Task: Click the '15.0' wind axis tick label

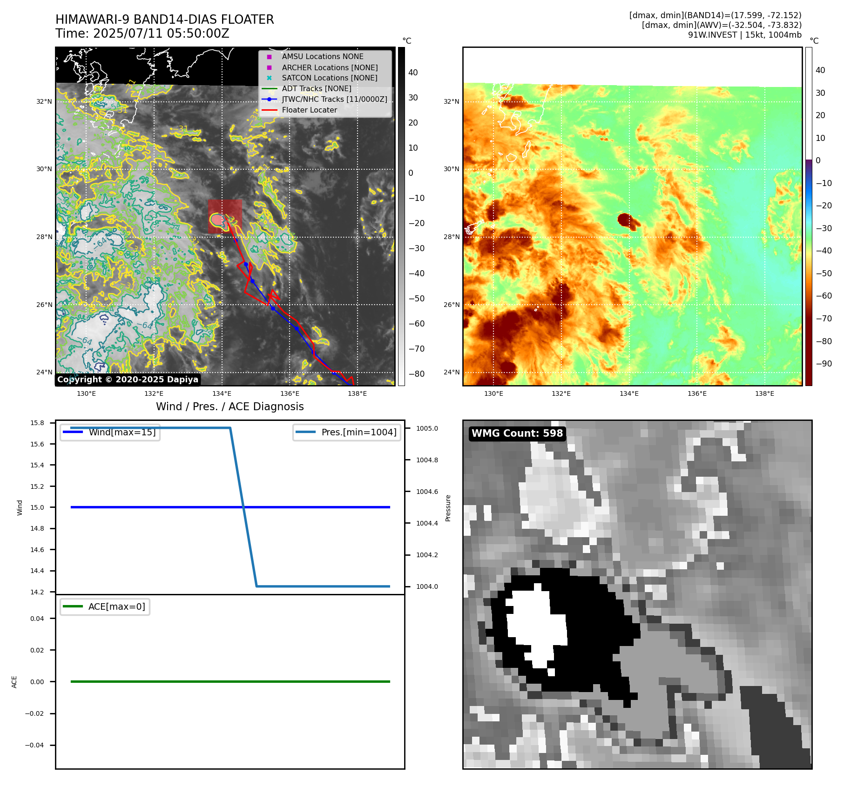Action: point(37,507)
